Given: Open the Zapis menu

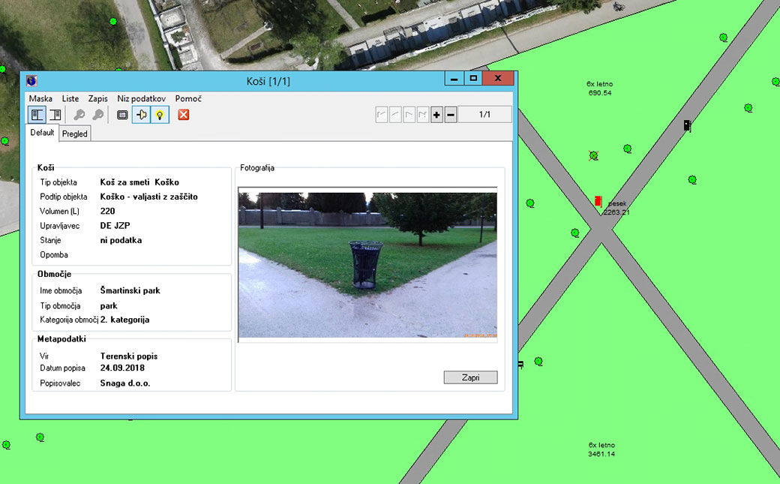Looking at the screenshot, I should (97, 98).
